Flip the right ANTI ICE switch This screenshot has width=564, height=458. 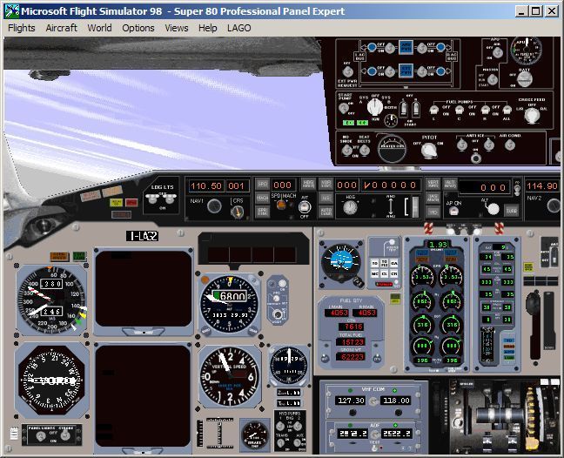click(488, 145)
